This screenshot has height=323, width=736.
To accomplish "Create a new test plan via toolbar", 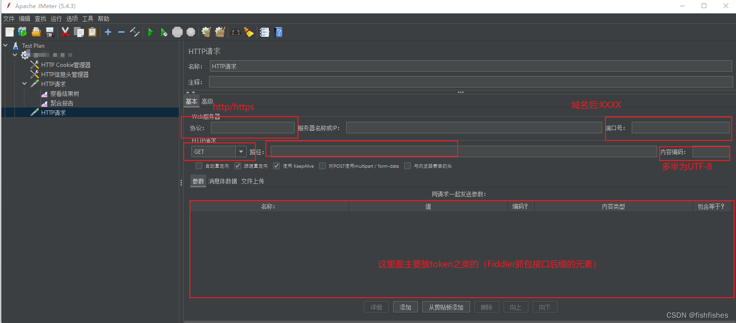I will point(10,32).
